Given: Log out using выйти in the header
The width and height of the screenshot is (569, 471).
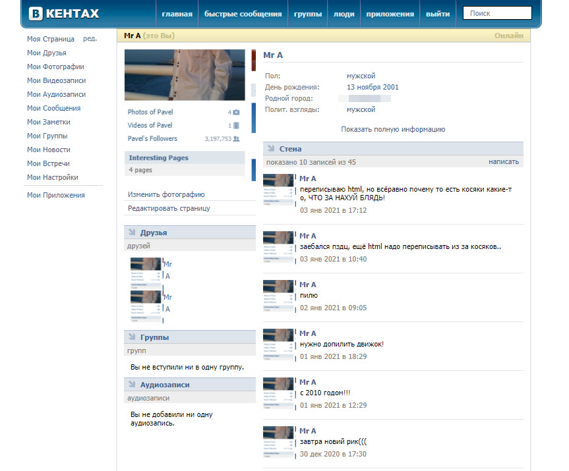Looking at the screenshot, I should (x=438, y=14).
